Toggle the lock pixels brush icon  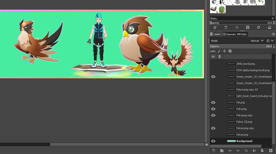point(219,51)
